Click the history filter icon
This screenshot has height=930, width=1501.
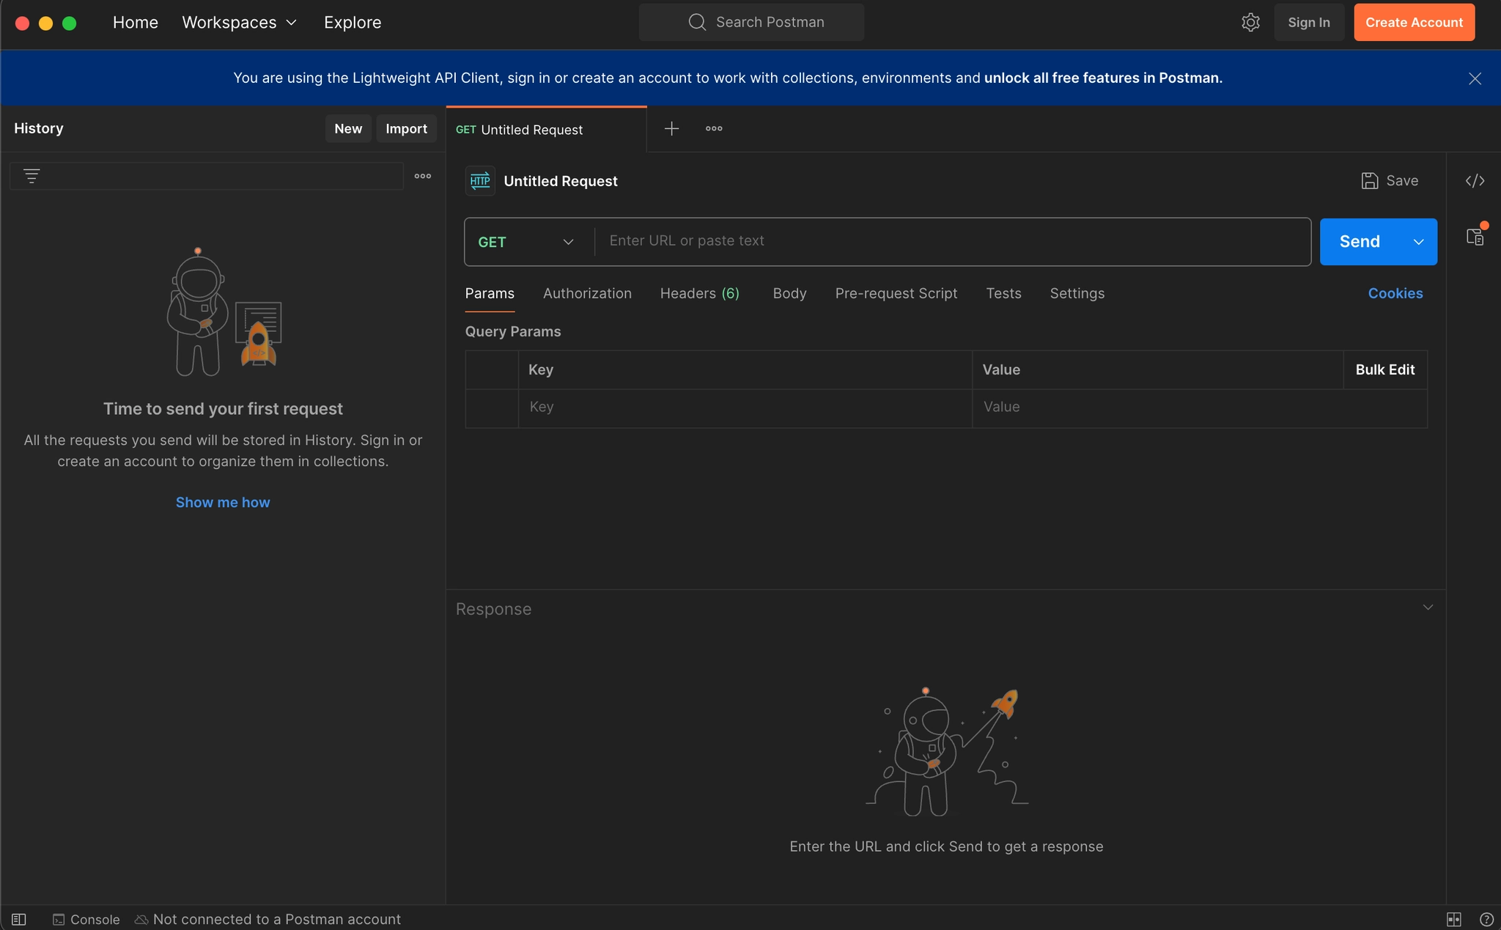point(32,177)
